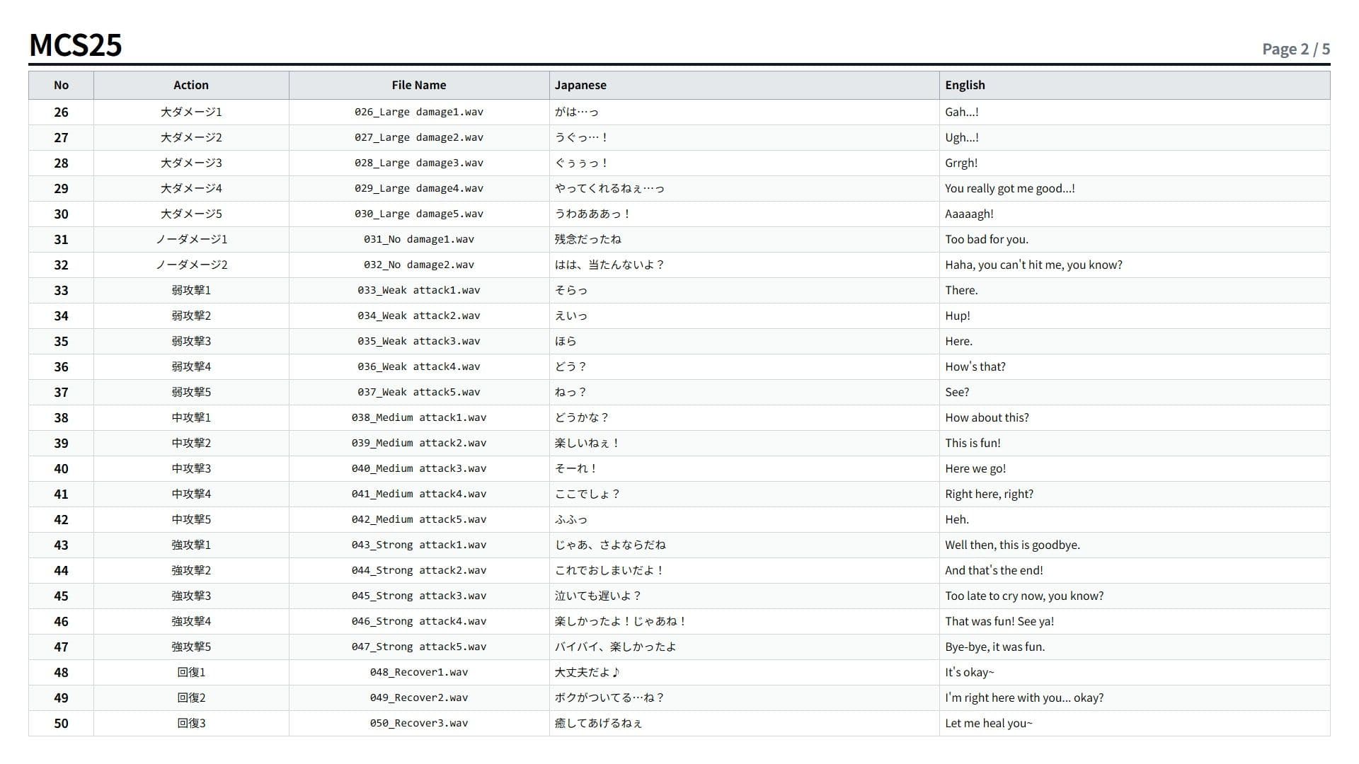Click the MCS25 document title
Screen dimensions: 1359x764
click(75, 45)
